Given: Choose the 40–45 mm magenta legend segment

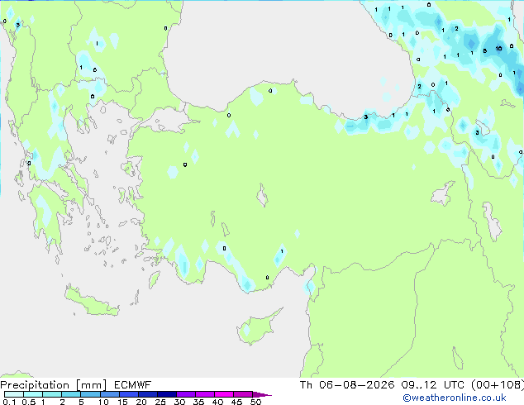Looking at the screenshot, I should (224, 394).
